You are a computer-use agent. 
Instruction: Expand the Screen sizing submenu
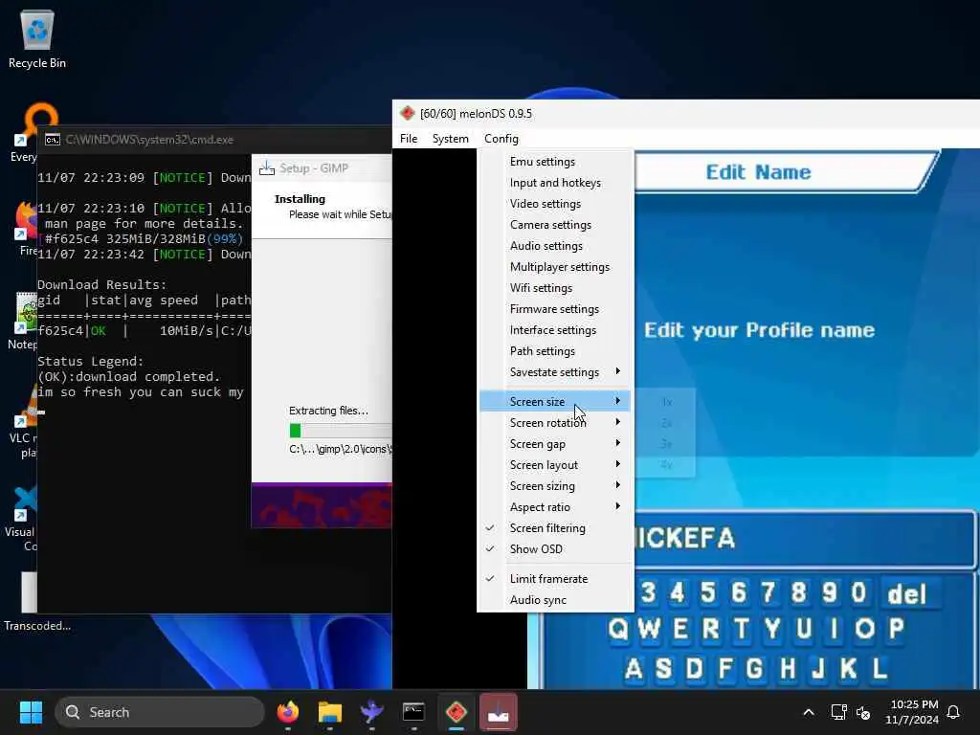tap(555, 486)
